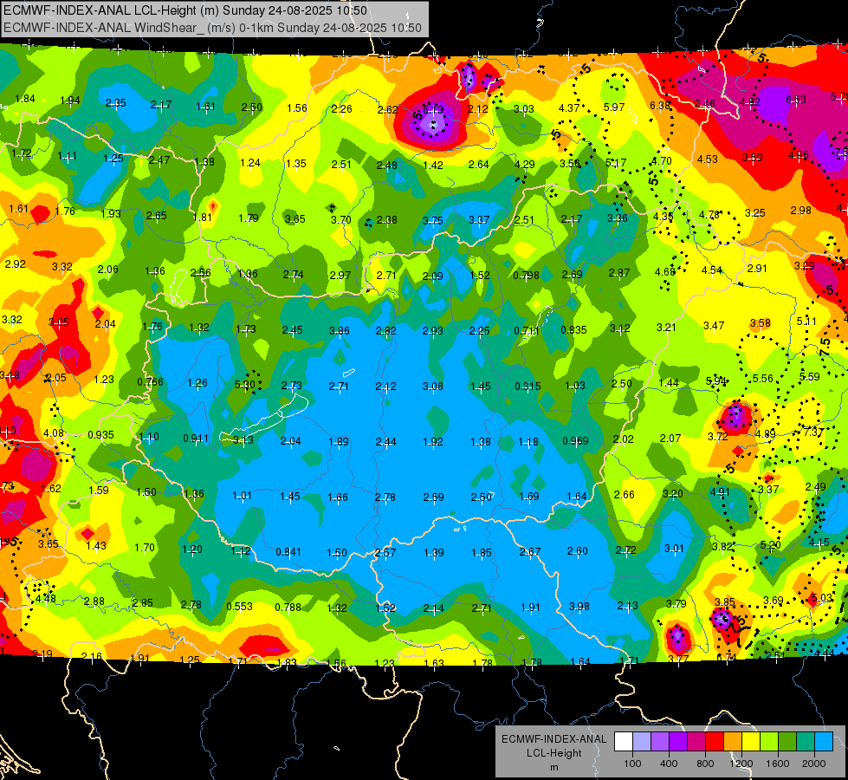Click the wind shear value 7.37
The width and height of the screenshot is (848, 780).
point(813,432)
